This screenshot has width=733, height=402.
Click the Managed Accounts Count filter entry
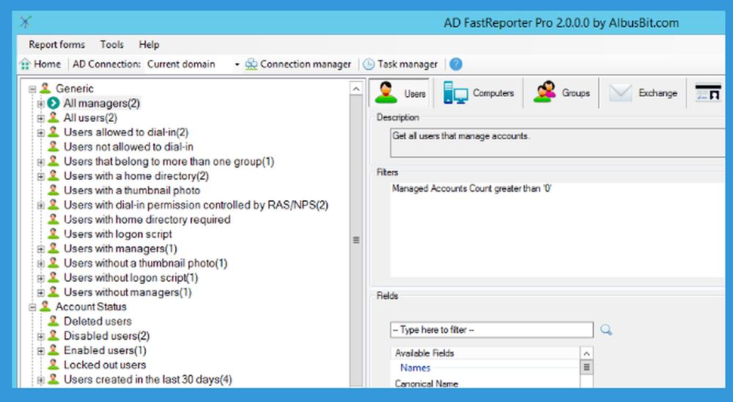471,189
